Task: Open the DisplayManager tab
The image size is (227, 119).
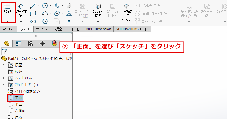Action: (54, 43)
